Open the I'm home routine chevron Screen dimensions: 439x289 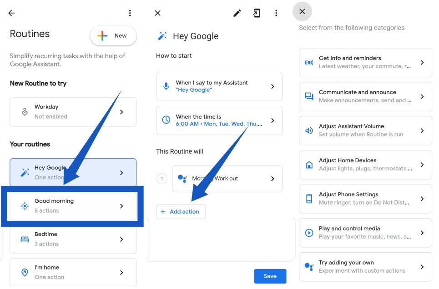pyautogui.click(x=121, y=273)
